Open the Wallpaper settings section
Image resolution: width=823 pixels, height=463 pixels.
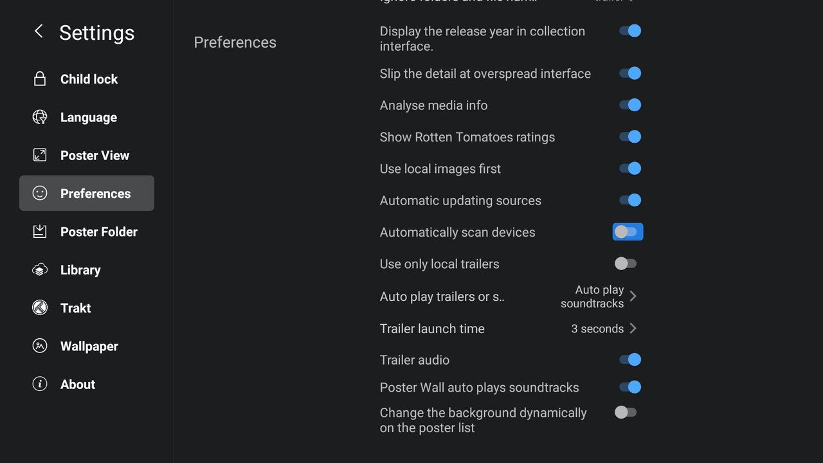point(87,346)
